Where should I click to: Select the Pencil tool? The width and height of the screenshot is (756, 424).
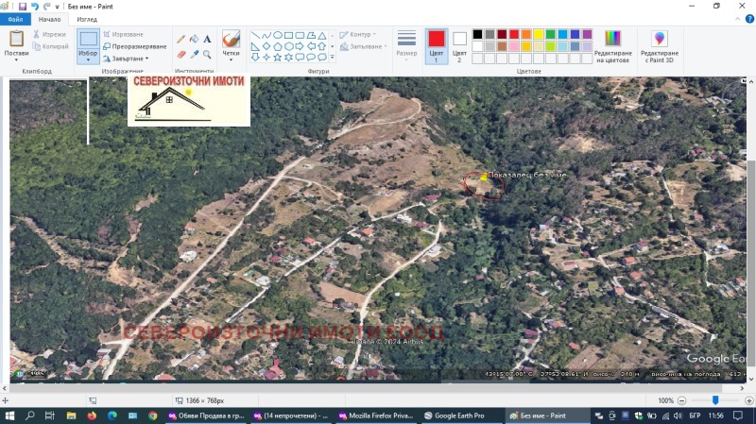click(181, 40)
